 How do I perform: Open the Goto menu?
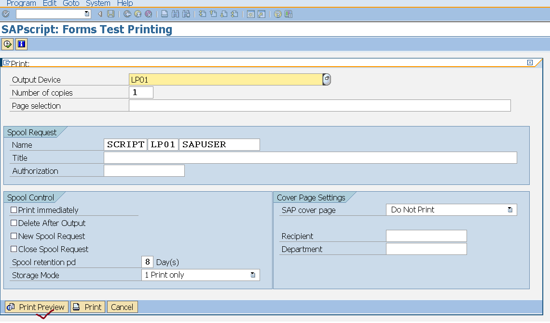71,3
